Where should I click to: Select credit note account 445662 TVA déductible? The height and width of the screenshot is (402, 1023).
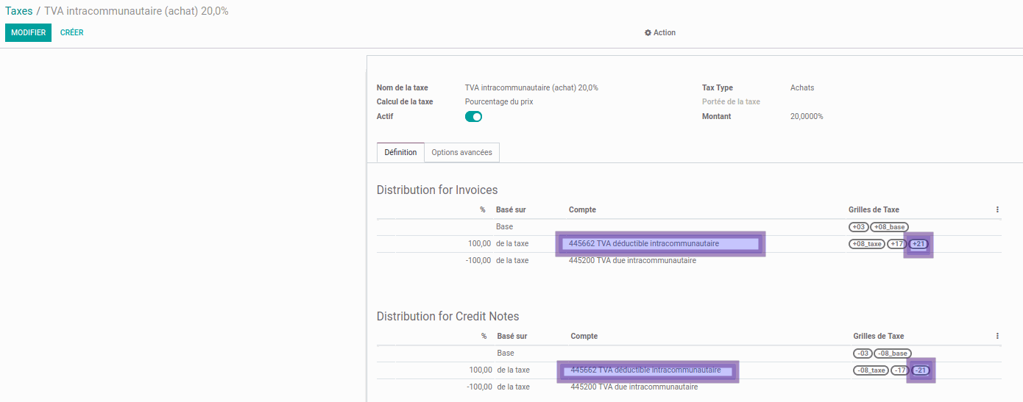[x=647, y=370]
